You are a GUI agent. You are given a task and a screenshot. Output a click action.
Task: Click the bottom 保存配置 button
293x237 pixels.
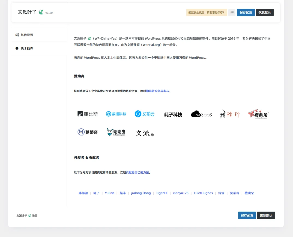pyautogui.click(x=247, y=215)
